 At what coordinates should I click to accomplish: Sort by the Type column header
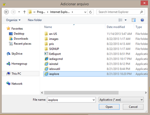[139, 27]
